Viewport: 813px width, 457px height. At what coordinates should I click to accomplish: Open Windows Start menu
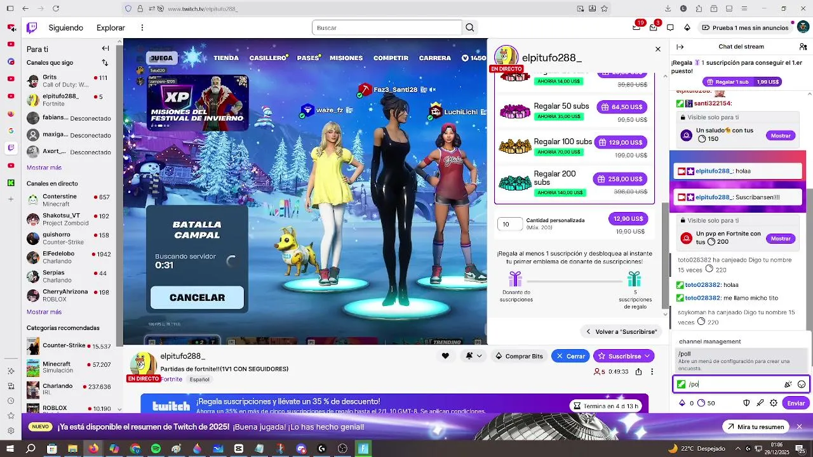pos(10,448)
